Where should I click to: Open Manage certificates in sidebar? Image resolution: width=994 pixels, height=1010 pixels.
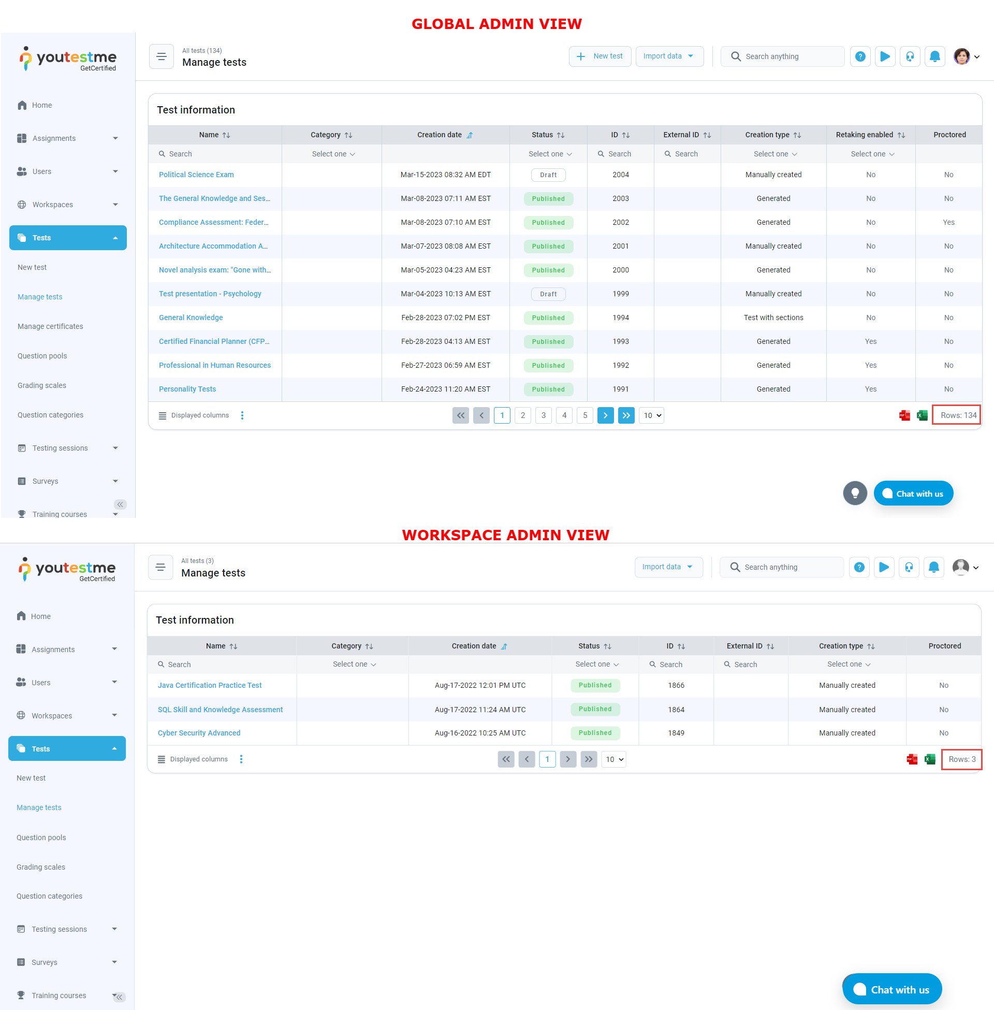[50, 326]
